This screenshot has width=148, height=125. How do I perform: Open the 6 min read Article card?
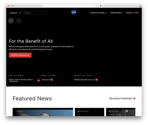(121, 112)
